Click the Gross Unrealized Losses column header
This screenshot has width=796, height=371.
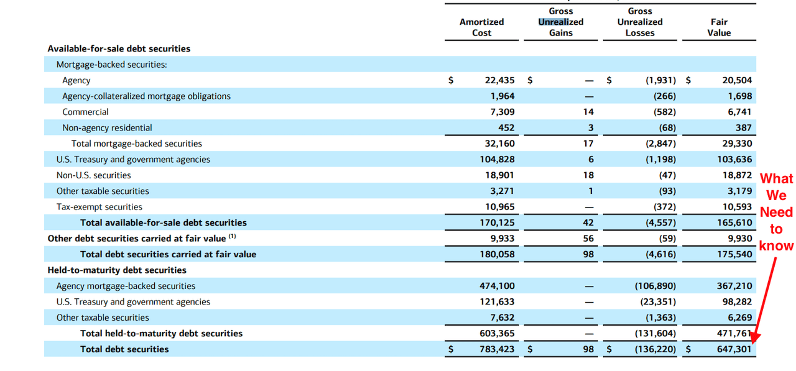(x=640, y=22)
